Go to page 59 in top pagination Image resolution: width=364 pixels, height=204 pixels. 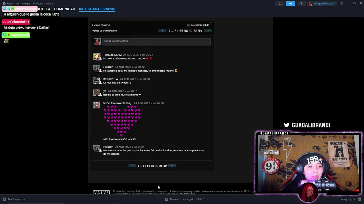[200, 31]
